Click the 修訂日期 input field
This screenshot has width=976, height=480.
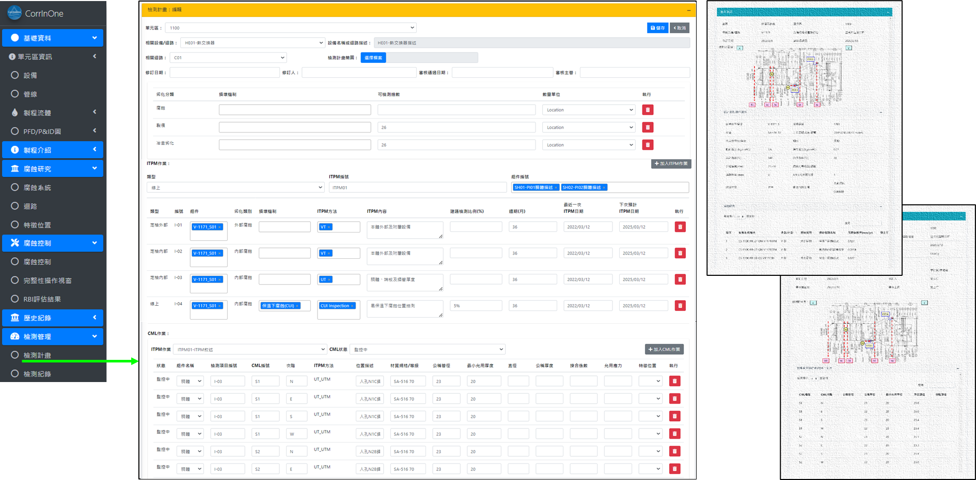[225, 73]
